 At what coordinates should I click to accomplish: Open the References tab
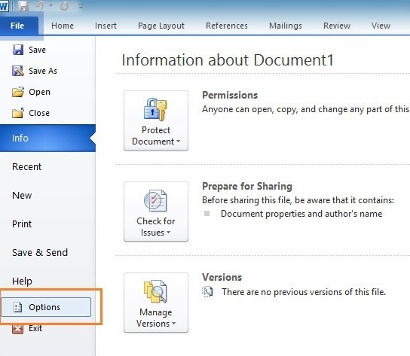click(227, 26)
